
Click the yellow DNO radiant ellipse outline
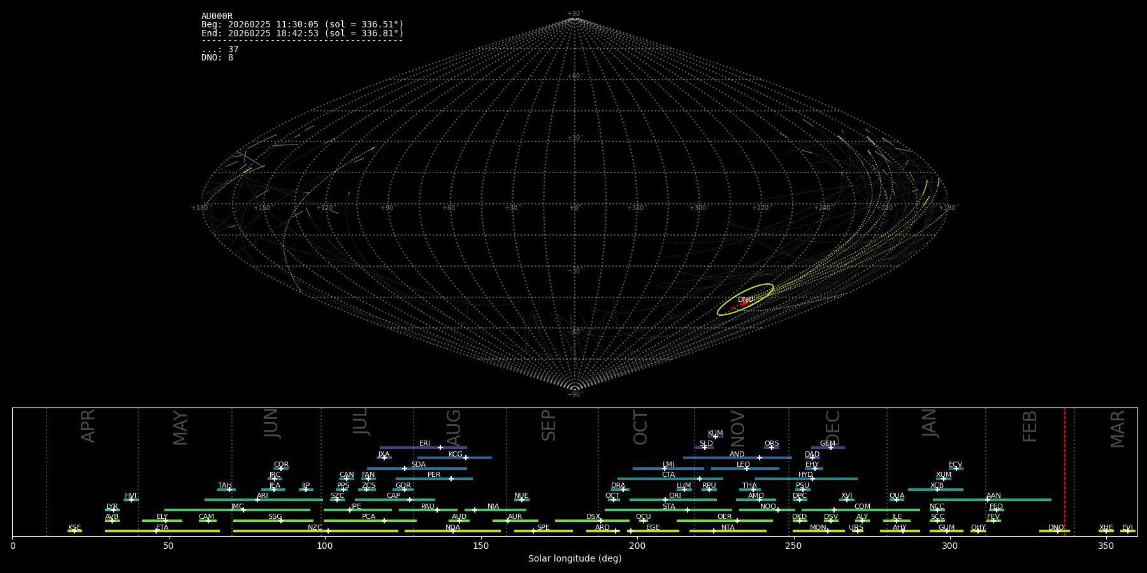[x=745, y=300]
